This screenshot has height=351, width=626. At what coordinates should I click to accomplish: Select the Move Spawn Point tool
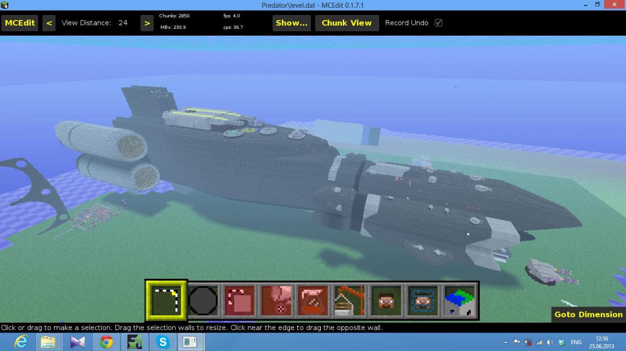click(x=423, y=300)
